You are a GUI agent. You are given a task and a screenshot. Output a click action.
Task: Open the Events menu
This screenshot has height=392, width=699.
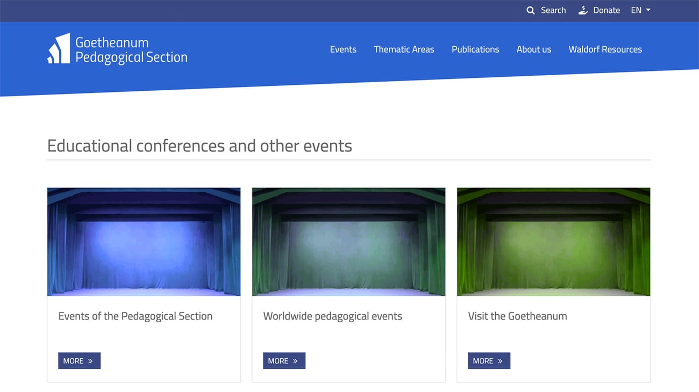[x=343, y=49]
